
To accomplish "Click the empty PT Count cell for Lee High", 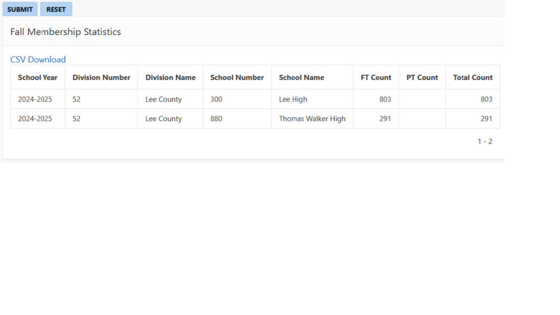I will click(422, 99).
